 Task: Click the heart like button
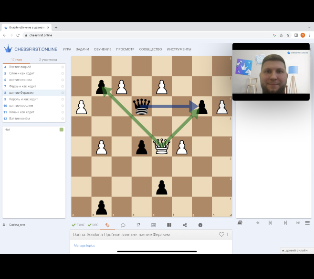coord(221,234)
